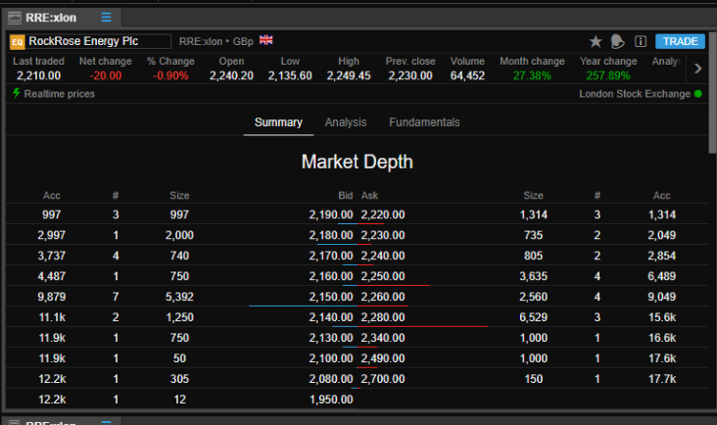The height and width of the screenshot is (425, 717).
Task: Click ask price 2,250.00
Action: pos(383,276)
